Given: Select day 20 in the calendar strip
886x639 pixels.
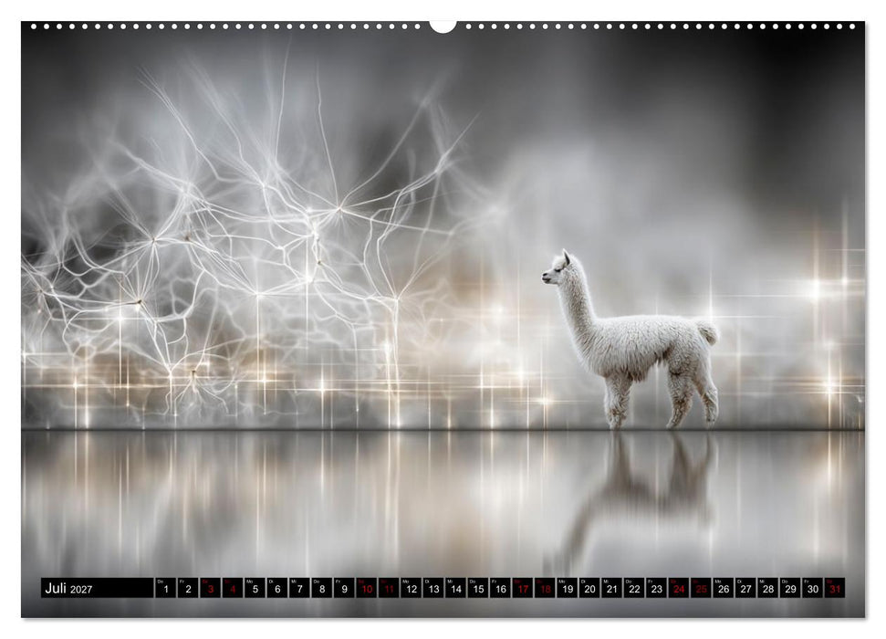Looking at the screenshot, I should pos(589,588).
